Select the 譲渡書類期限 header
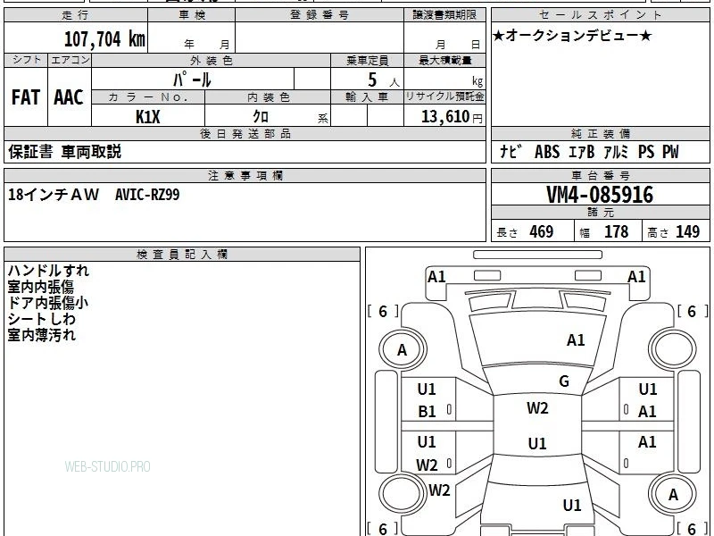The image size is (714, 536). [x=444, y=15]
